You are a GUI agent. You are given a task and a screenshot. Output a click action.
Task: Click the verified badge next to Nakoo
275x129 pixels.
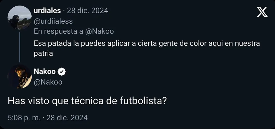point(62,72)
